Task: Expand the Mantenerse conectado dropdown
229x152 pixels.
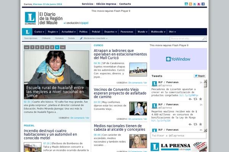Action: coord(95,38)
